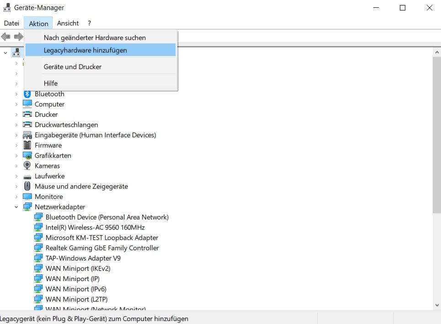Click the Netzwerkadapter network icon
This screenshot has height=324, width=441.
click(x=27, y=207)
